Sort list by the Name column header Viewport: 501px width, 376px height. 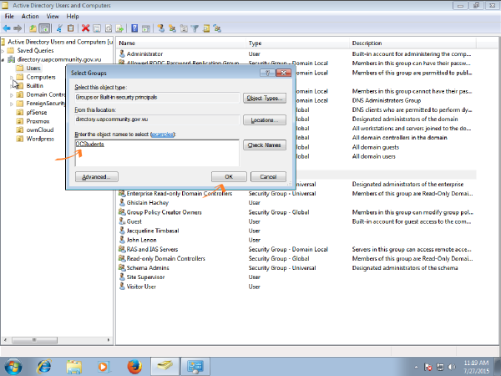pos(182,43)
